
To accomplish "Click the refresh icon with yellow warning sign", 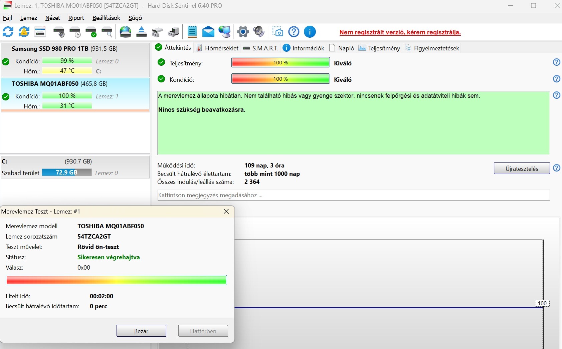I will (x=24, y=32).
